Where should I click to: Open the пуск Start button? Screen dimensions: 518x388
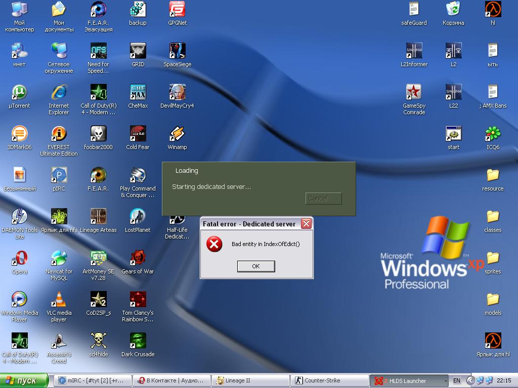(x=24, y=380)
